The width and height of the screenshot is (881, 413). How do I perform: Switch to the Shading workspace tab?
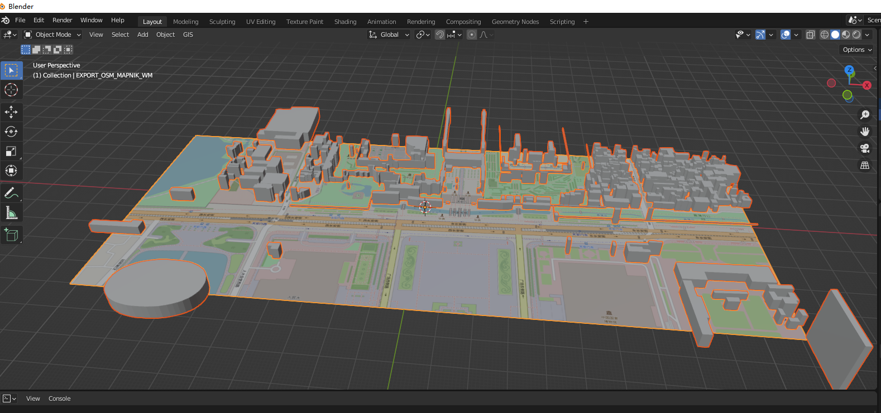coord(346,22)
